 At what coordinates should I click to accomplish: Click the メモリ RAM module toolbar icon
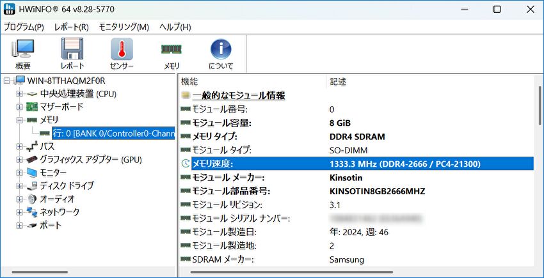pyautogui.click(x=172, y=49)
